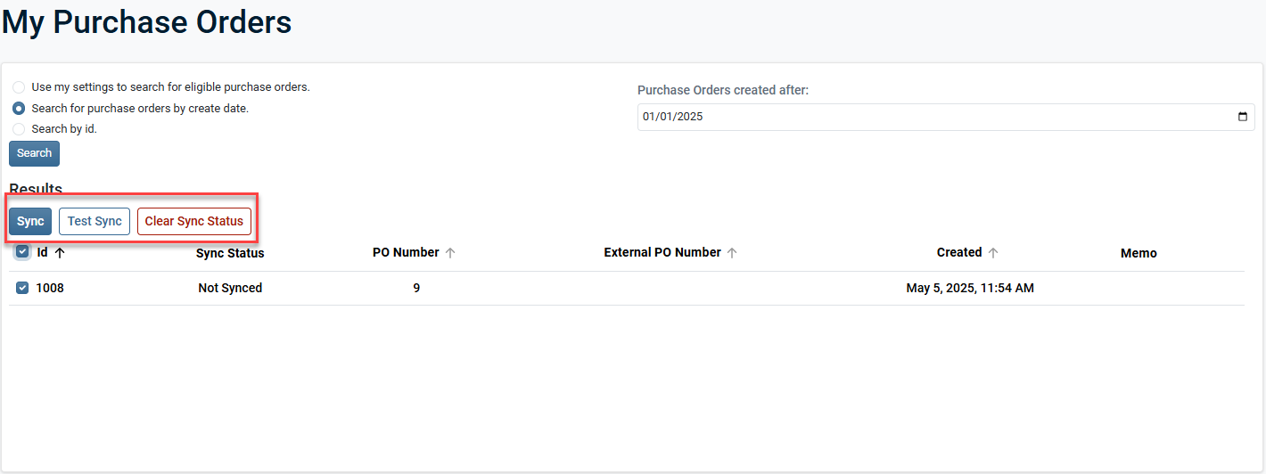
Task: Choose search by create date radio
Action: coord(19,109)
